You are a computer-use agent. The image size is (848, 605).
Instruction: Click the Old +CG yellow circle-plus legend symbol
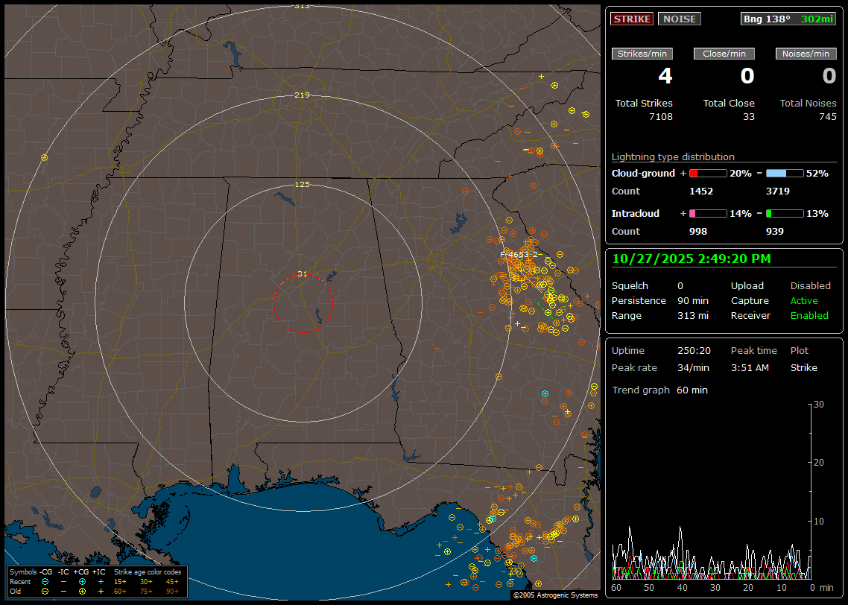(x=82, y=591)
